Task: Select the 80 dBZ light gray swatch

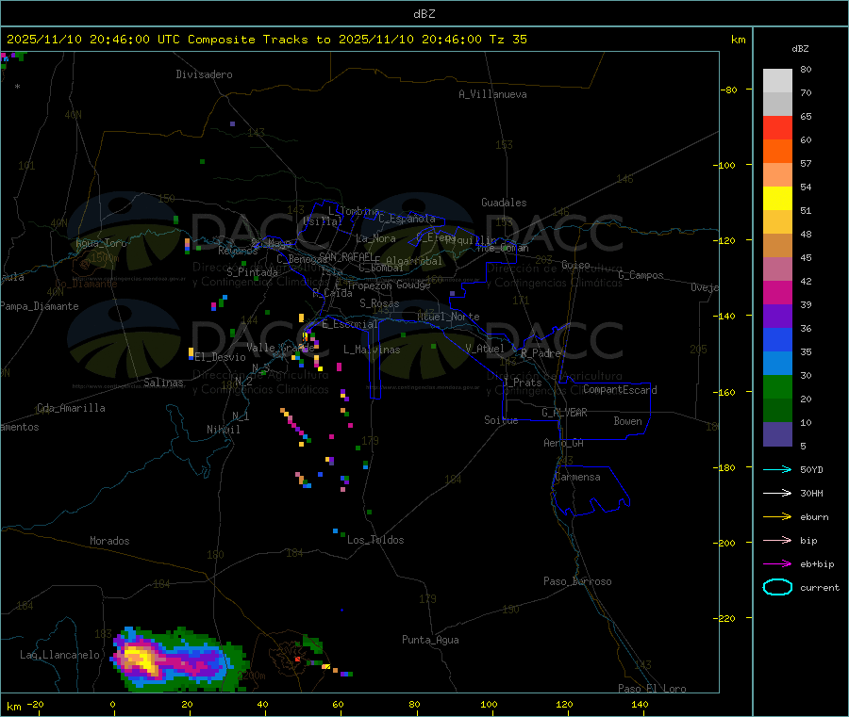Action: coord(777,81)
